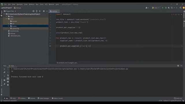Image resolution: width=185 pixels, height=104 pixels.
Task: Toggle soft-wrap icon in Run console
Action: [x=8, y=75]
